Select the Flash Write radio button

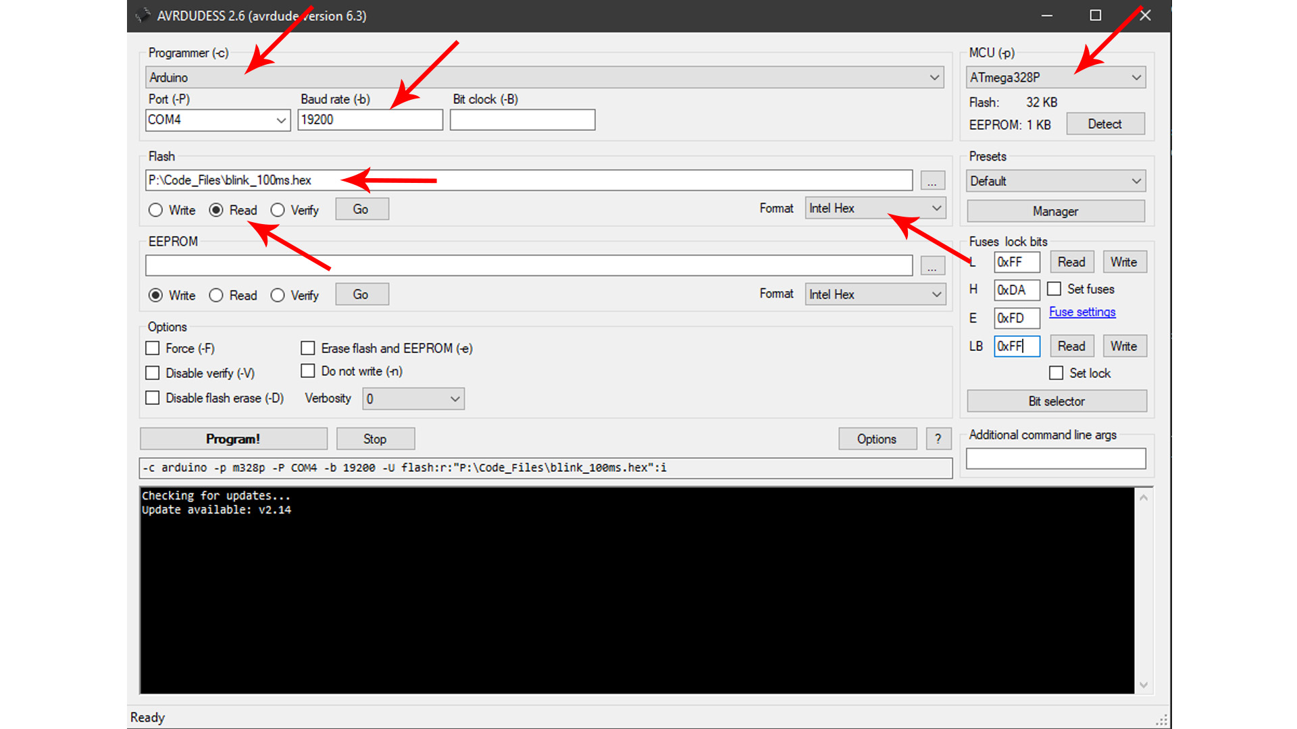click(156, 210)
